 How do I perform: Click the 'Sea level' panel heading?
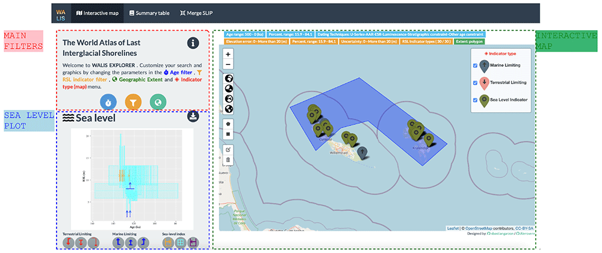89,118
